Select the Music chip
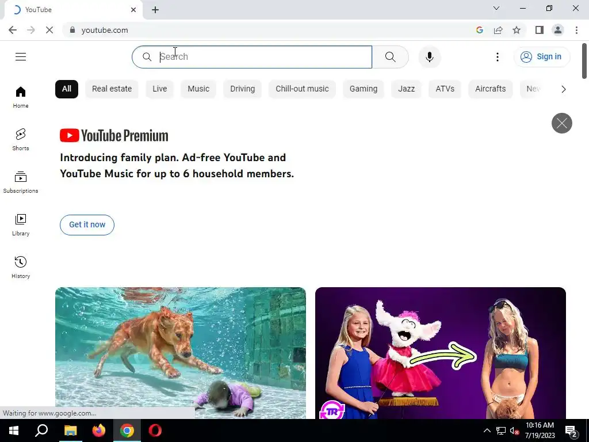This screenshot has height=442, width=589. [x=198, y=89]
